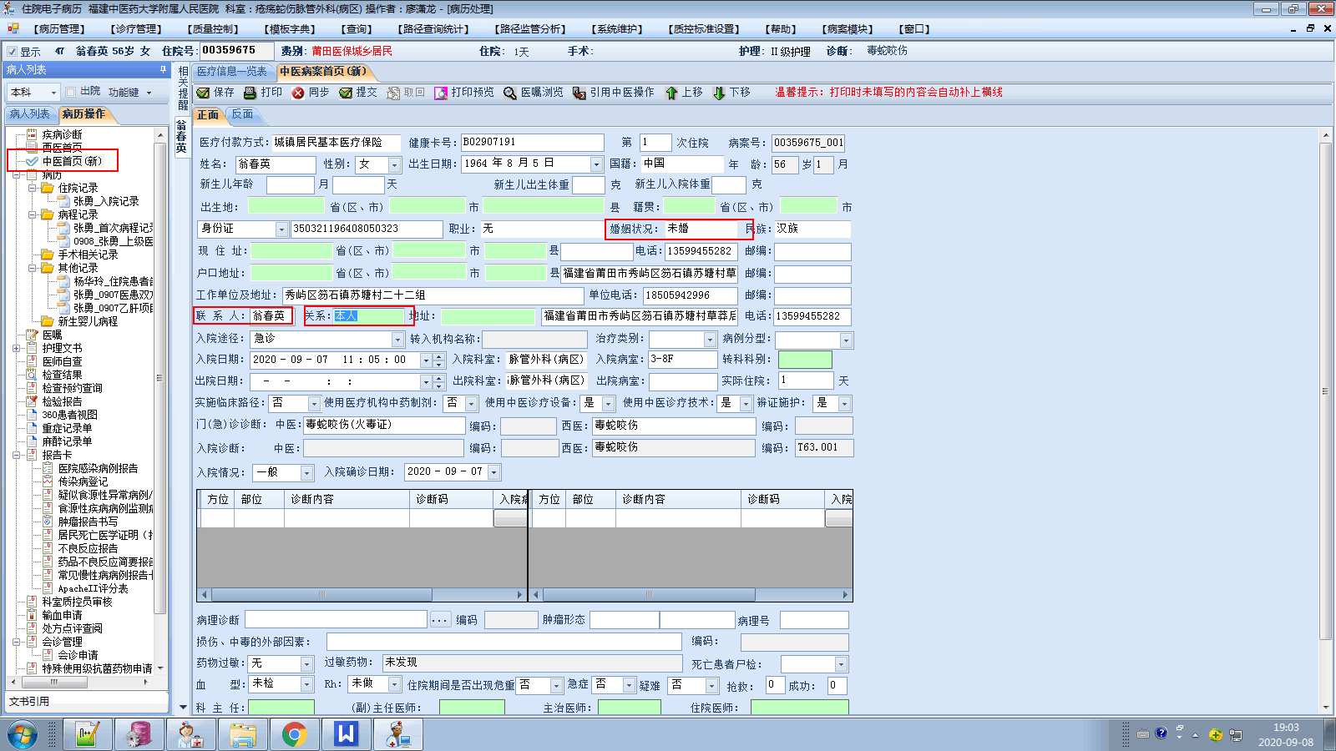1336x751 pixels.
Task: Open 肿瘤报告书写 under 报告卡
Action: pos(88,522)
